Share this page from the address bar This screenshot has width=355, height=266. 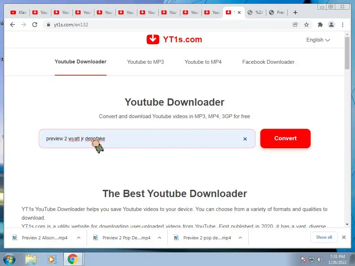point(295,25)
